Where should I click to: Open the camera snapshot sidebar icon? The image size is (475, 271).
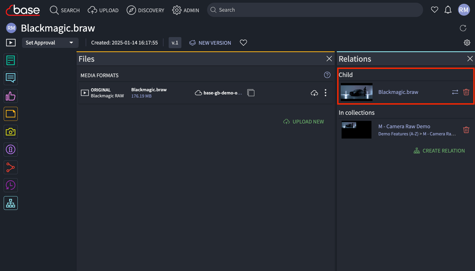[x=11, y=132]
